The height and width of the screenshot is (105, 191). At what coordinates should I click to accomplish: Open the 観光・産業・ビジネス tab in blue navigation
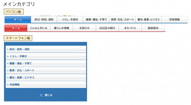[148, 20]
